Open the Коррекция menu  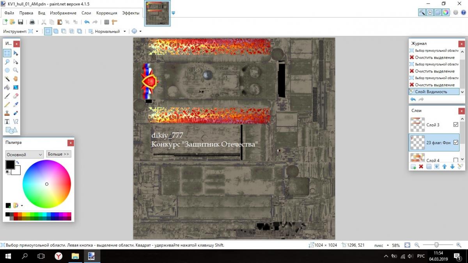(106, 13)
